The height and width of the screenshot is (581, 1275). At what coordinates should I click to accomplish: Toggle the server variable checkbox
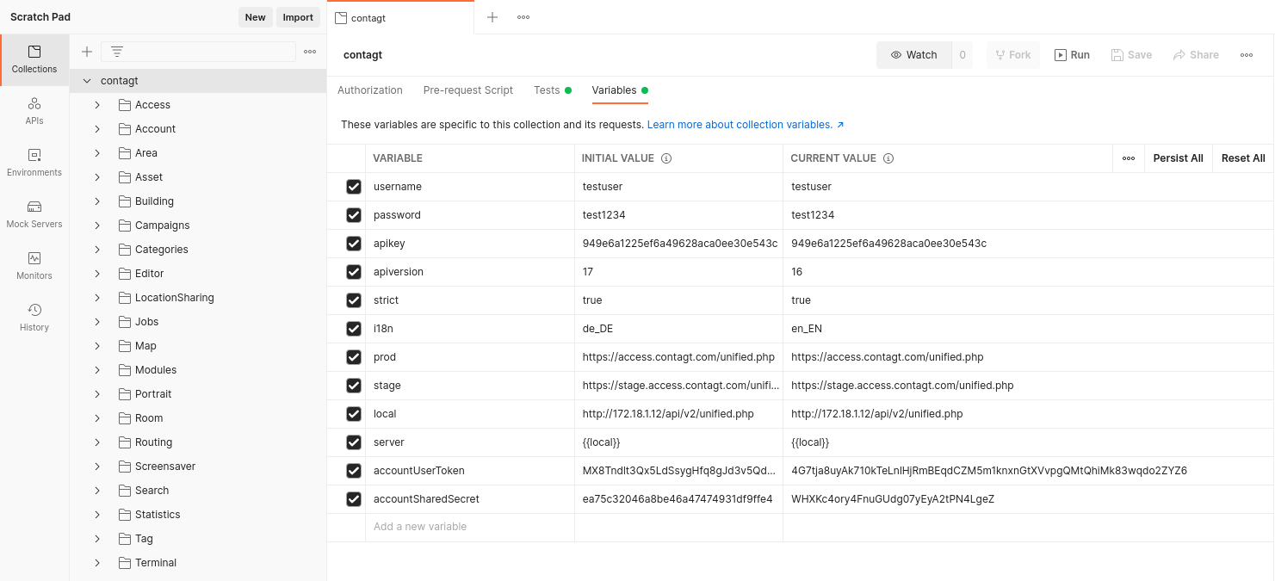(354, 442)
